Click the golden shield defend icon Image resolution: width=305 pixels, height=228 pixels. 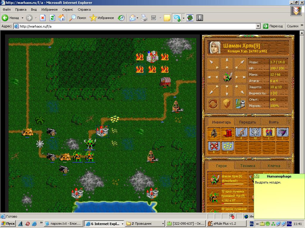(226, 104)
